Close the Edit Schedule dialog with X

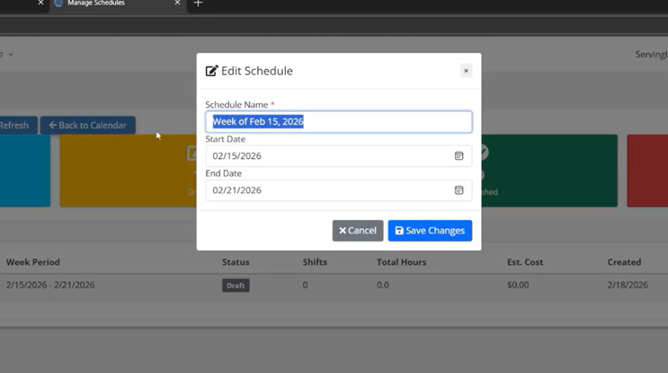coord(466,71)
